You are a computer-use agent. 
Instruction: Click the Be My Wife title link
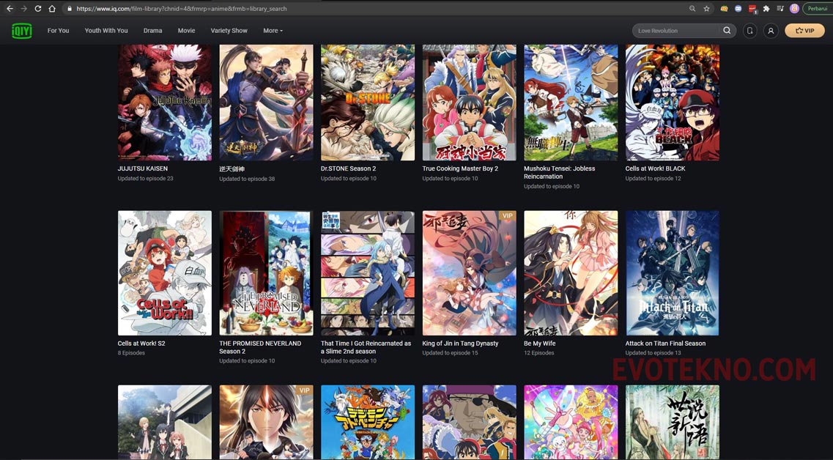point(540,343)
